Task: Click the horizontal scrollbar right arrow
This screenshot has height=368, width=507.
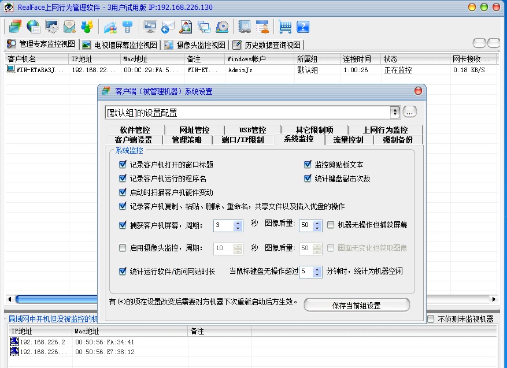Action: pyautogui.click(x=494, y=299)
